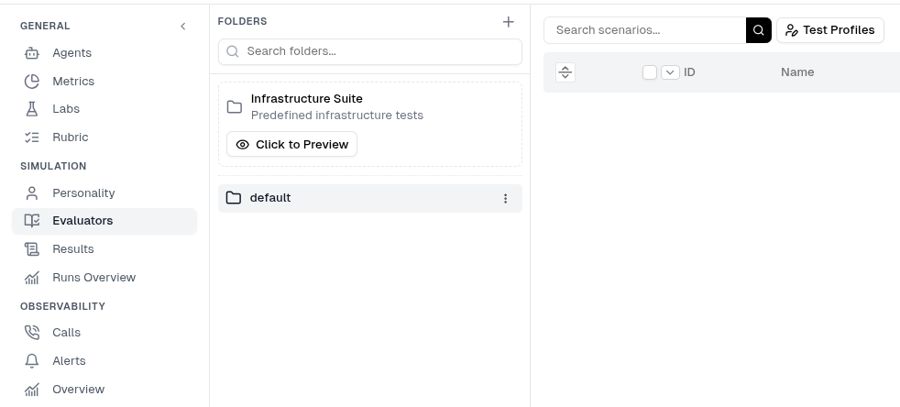
Task: Click the Personality person icon
Action: (31, 192)
